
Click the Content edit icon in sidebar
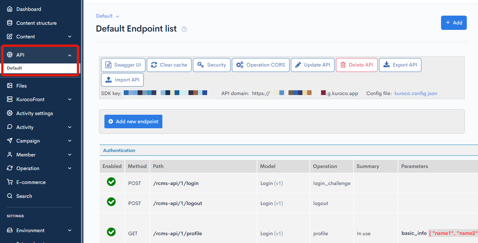(10, 37)
